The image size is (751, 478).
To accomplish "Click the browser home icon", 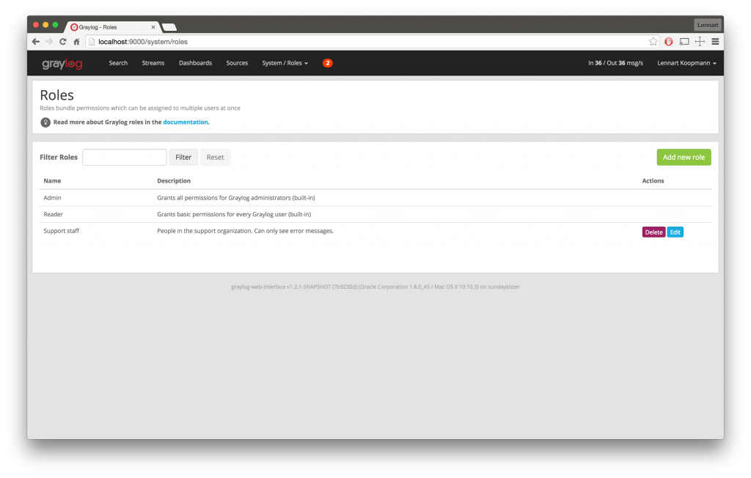I will click(x=76, y=42).
